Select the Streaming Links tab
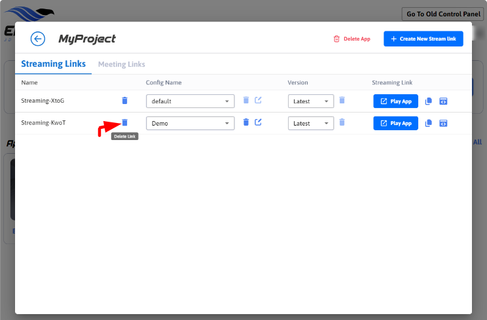 53,64
